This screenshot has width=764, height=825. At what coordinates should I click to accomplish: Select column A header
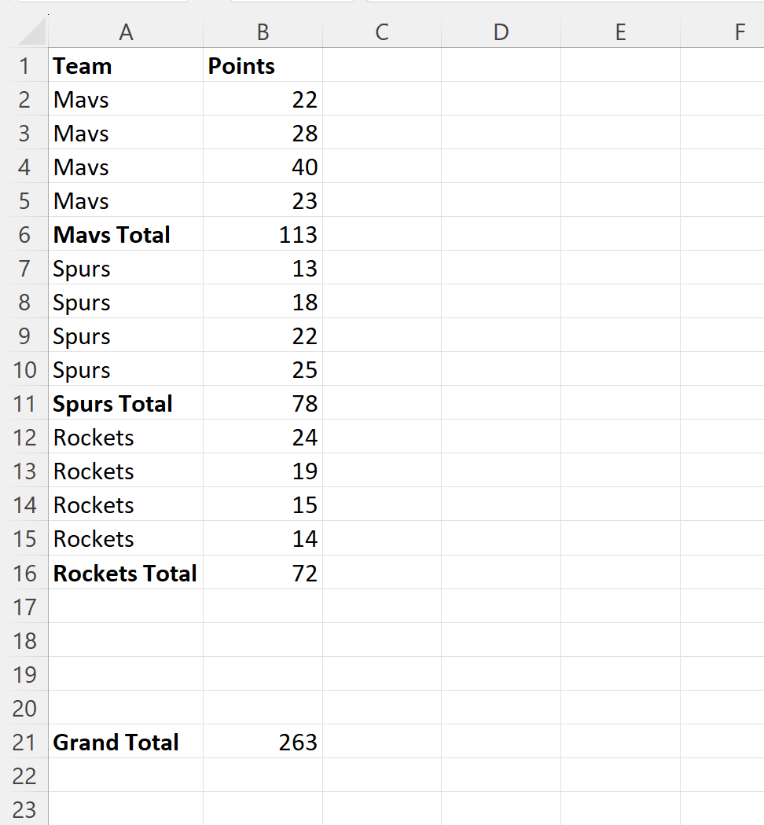point(126,32)
